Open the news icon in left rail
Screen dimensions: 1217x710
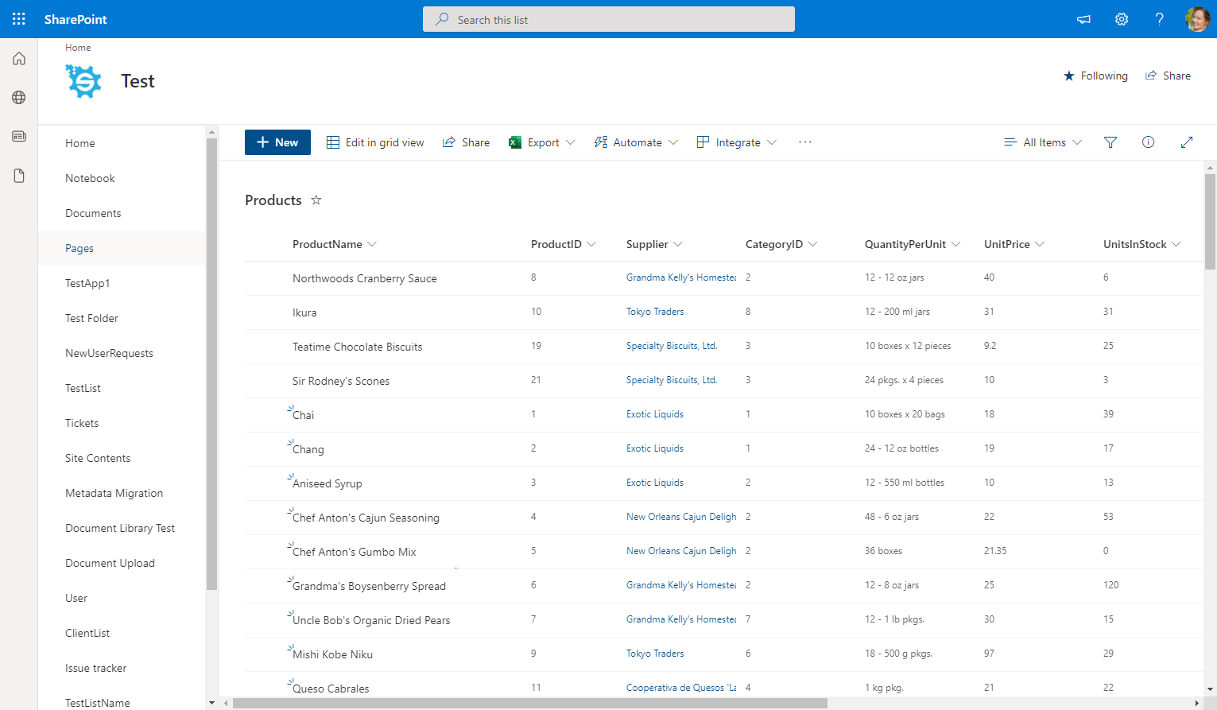click(x=19, y=137)
